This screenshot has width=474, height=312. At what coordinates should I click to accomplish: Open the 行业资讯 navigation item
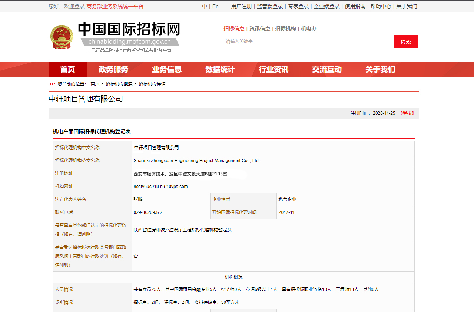coord(274,70)
